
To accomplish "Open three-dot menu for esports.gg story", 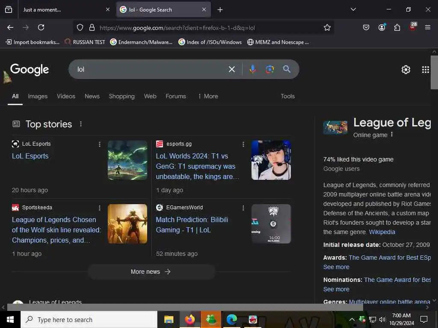I will click(243, 144).
